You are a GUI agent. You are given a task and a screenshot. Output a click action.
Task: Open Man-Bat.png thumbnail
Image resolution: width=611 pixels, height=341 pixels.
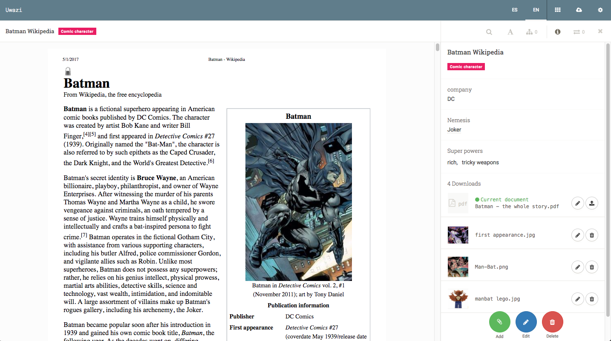458,267
